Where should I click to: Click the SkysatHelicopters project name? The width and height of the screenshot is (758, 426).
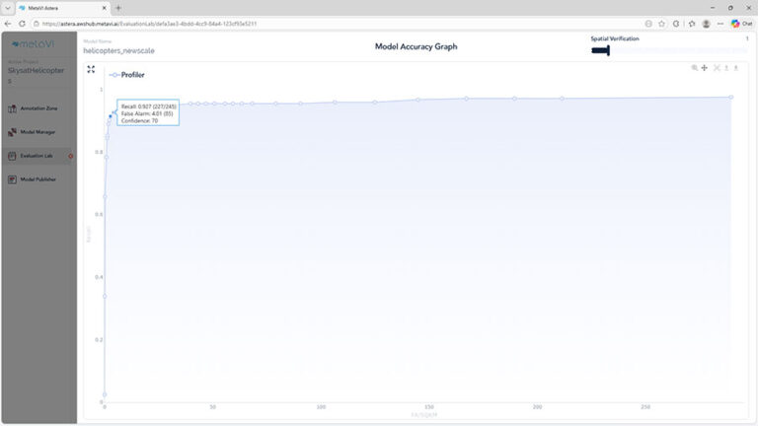pos(36,75)
